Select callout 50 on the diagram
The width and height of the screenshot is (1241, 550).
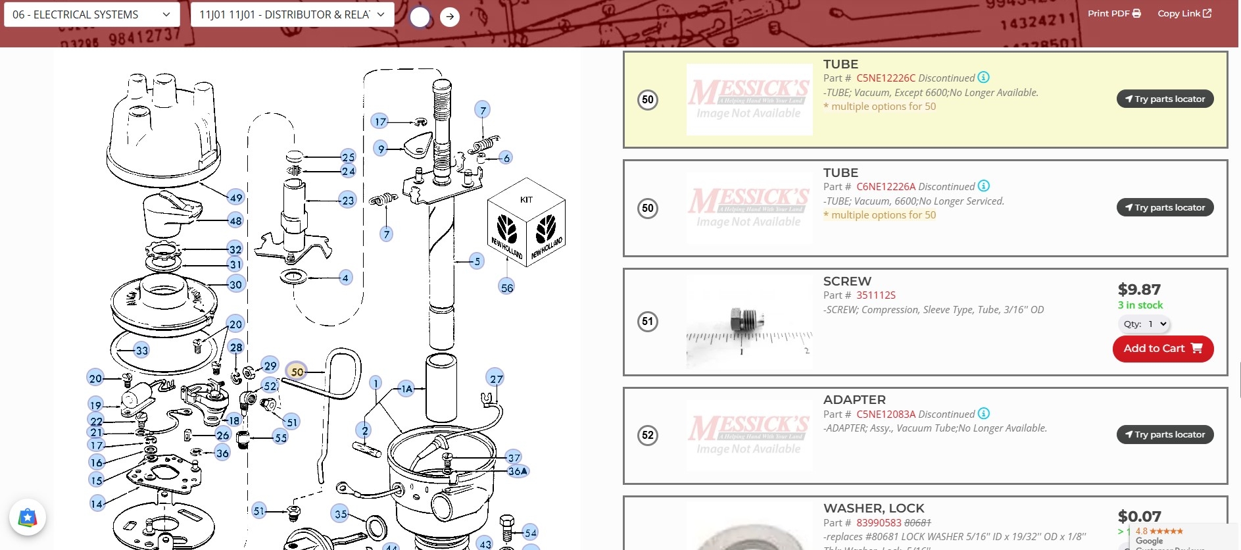click(297, 372)
